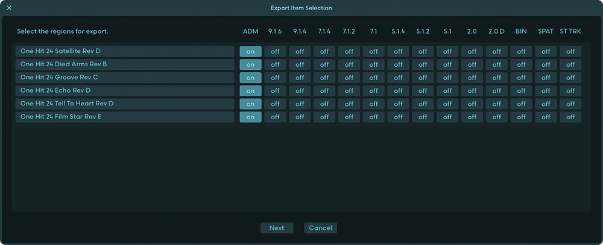Viewport: 603px width, 245px height.
Task: Enable 5.1.4 for Tell To Heart Rev D
Action: click(398, 104)
